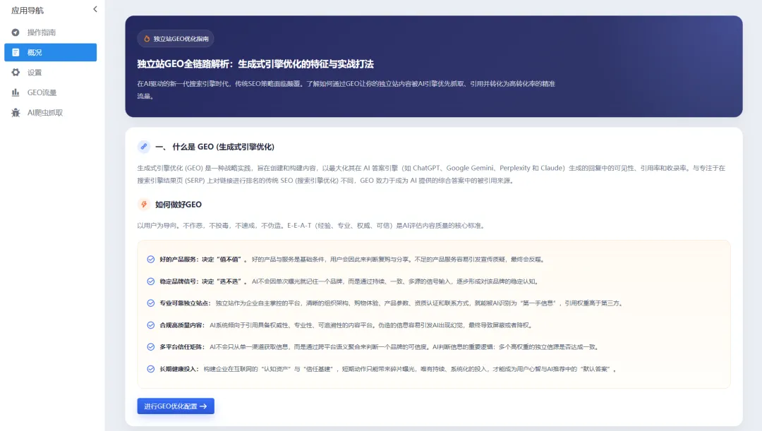The height and width of the screenshot is (431, 762).
Task: Click the lightning icon beside 如何做好GEO
Action: tap(143, 205)
